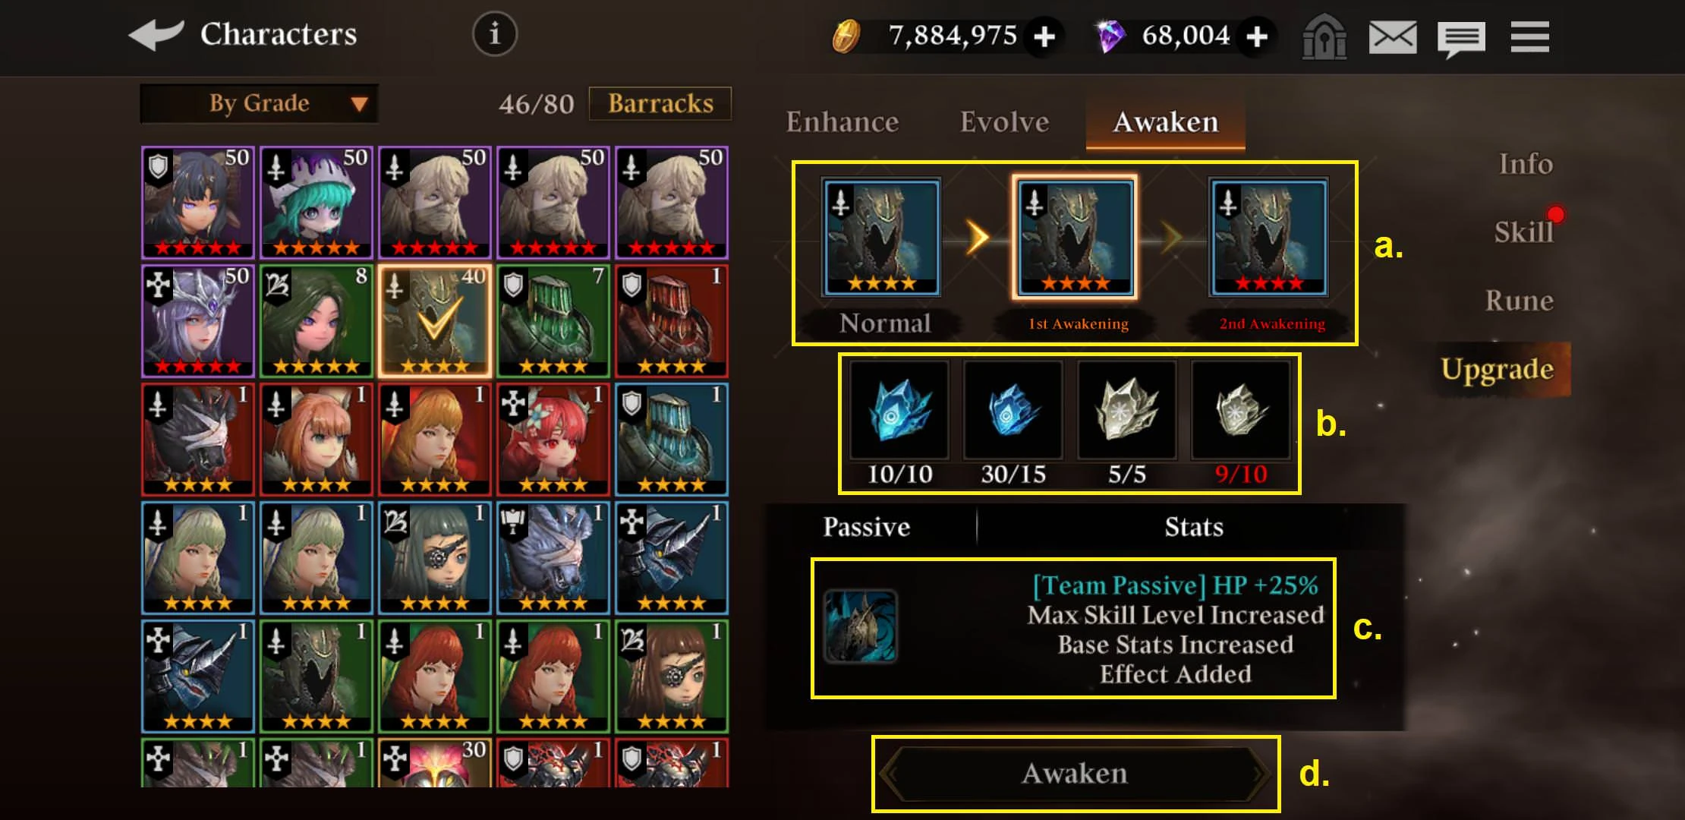Add gold with the plus icon

click(1044, 36)
